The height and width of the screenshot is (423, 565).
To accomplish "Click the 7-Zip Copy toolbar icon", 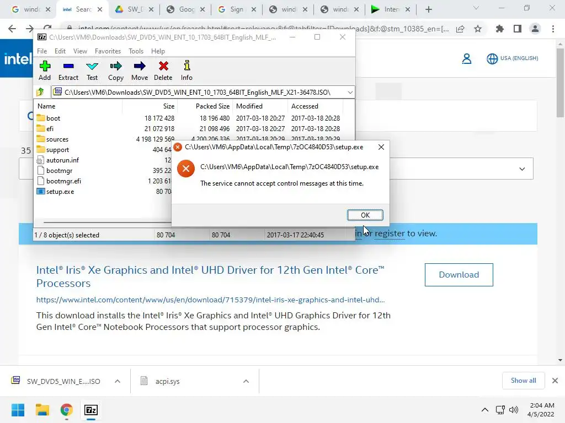I will point(116,70).
